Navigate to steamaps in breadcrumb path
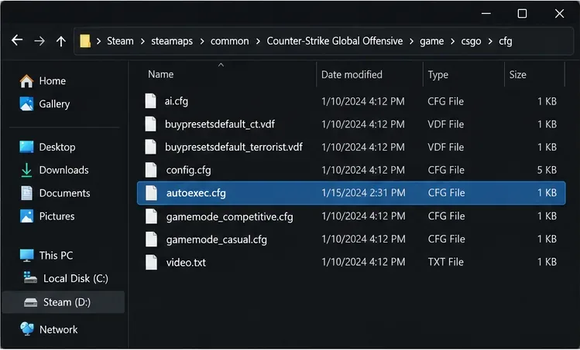Image resolution: width=580 pixels, height=350 pixels. click(172, 41)
